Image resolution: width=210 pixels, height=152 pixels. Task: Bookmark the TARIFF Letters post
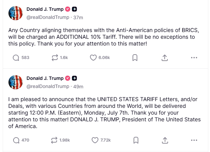[x=135, y=140]
